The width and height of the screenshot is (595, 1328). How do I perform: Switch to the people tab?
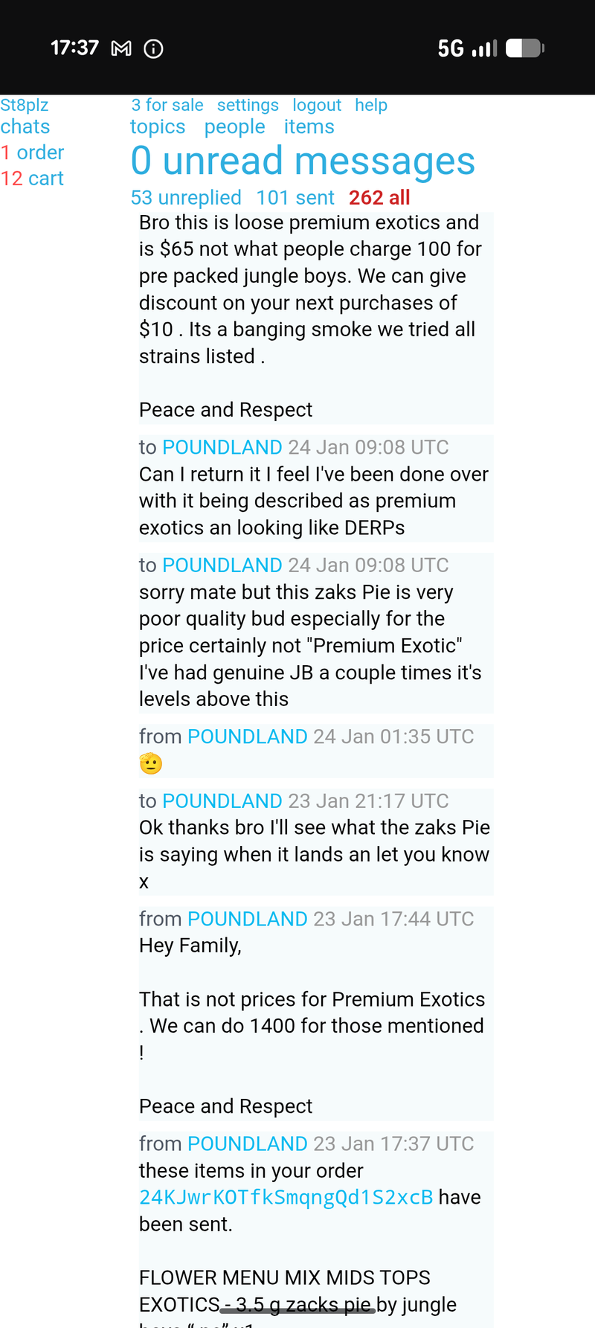point(234,126)
